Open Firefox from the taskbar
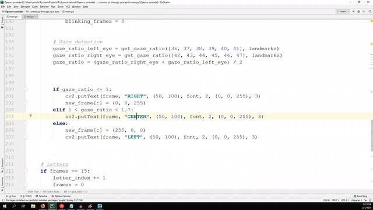373x210 pixels. pyautogui.click(x=43, y=206)
